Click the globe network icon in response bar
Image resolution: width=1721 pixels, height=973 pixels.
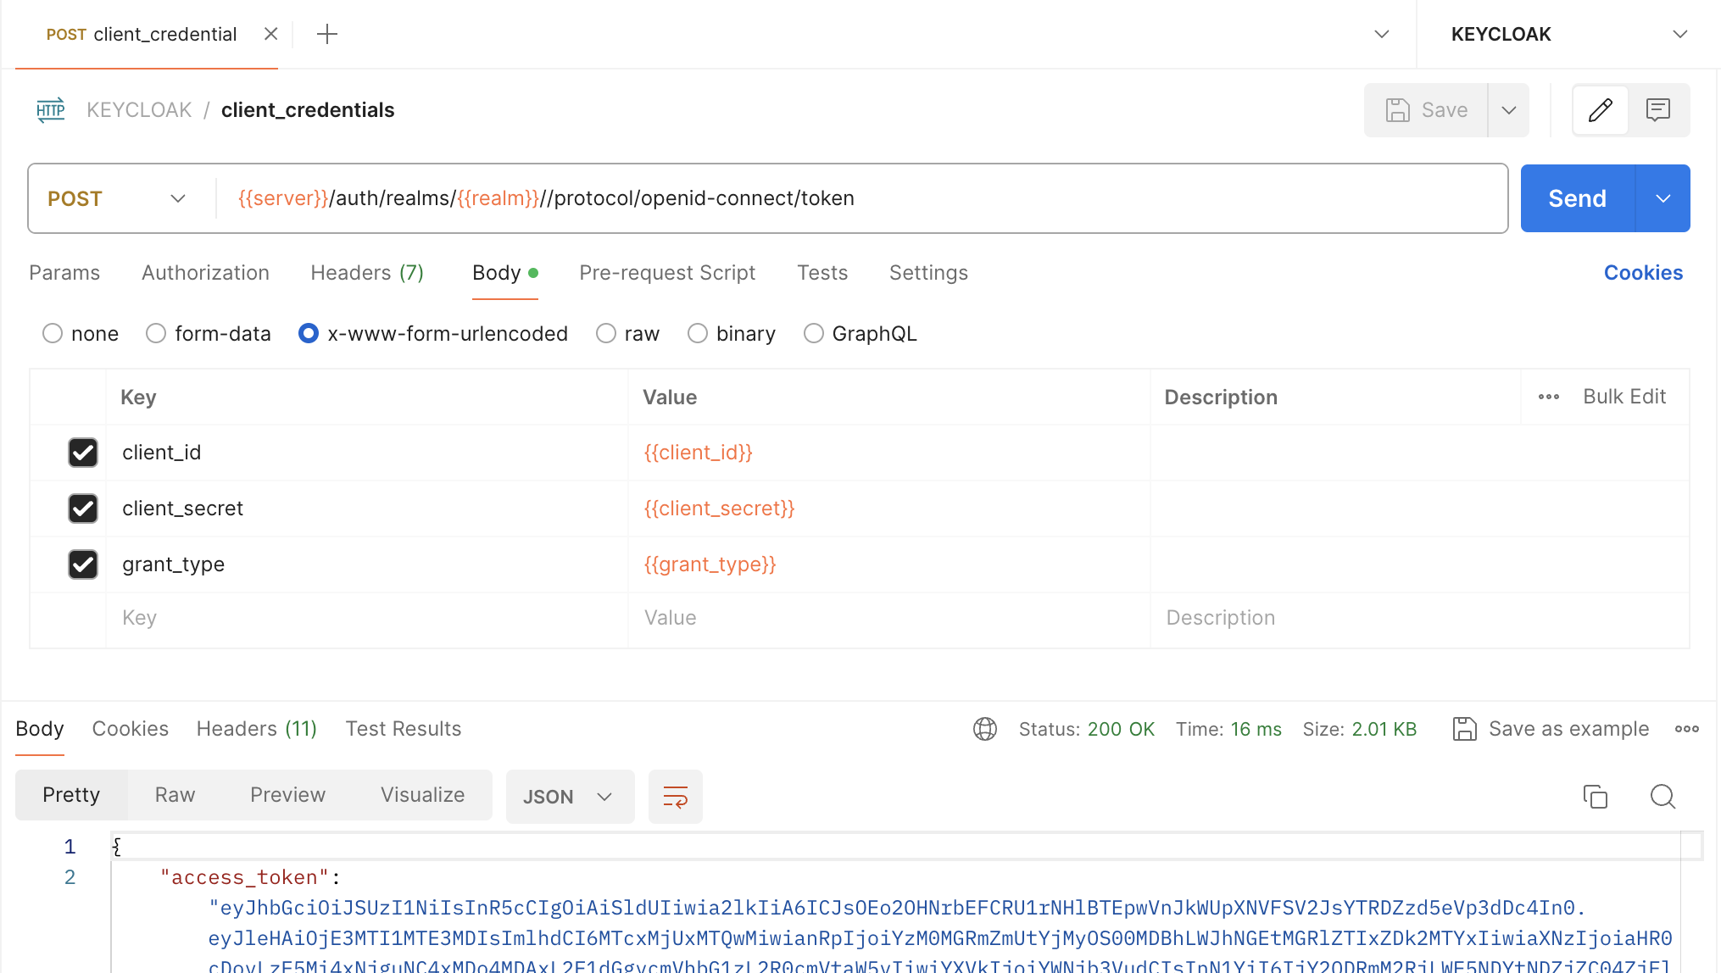985,729
